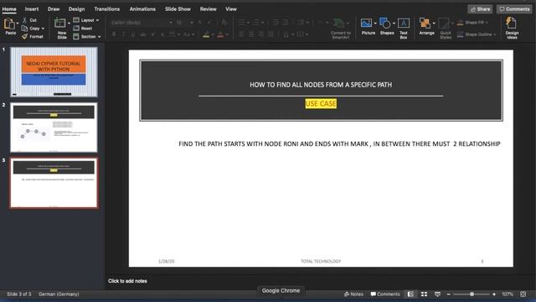Switch to the Insert tab
Viewport: 536px width, 302px height.
(32, 9)
